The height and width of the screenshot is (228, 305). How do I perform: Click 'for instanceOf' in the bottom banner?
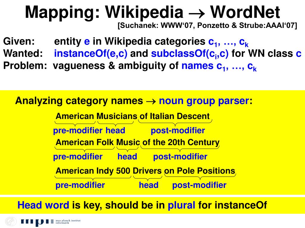[x=232, y=205]
